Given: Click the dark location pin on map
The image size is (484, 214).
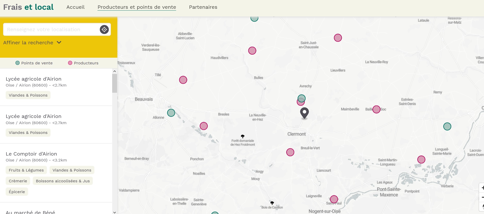Looking at the screenshot, I should pyautogui.click(x=304, y=113).
